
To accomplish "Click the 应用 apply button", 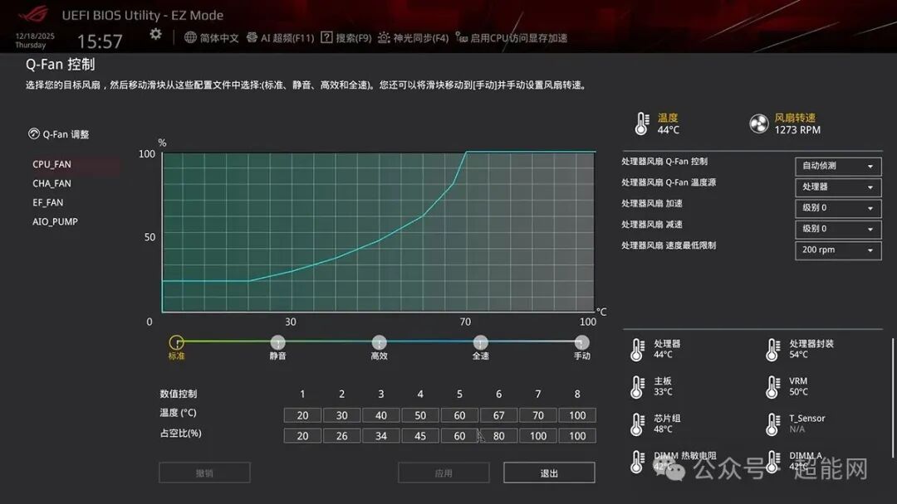I will pos(444,472).
